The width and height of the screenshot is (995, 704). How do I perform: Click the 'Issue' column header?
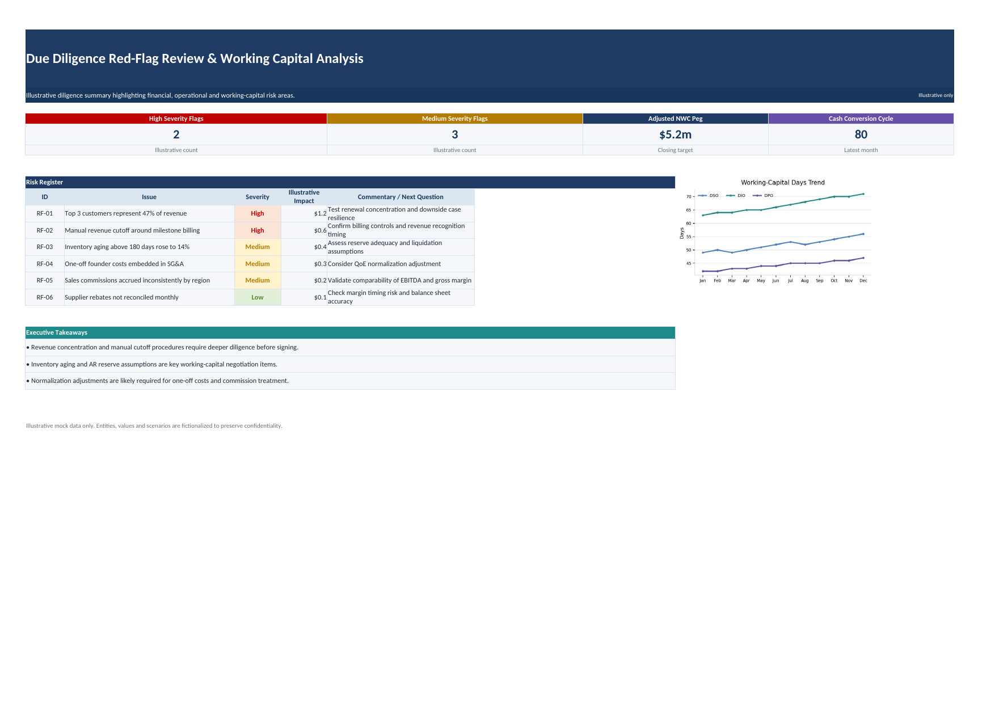pyautogui.click(x=149, y=197)
